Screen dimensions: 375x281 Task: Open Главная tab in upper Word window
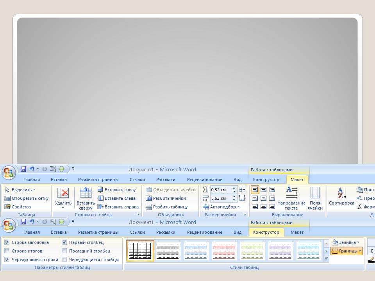click(x=32, y=180)
